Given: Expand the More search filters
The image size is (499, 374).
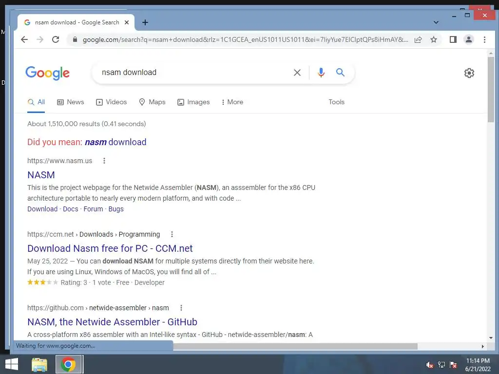Looking at the screenshot, I should (x=232, y=102).
